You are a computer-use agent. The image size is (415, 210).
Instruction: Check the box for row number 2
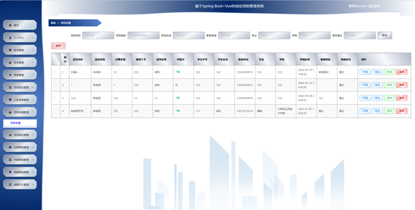coord(54,85)
